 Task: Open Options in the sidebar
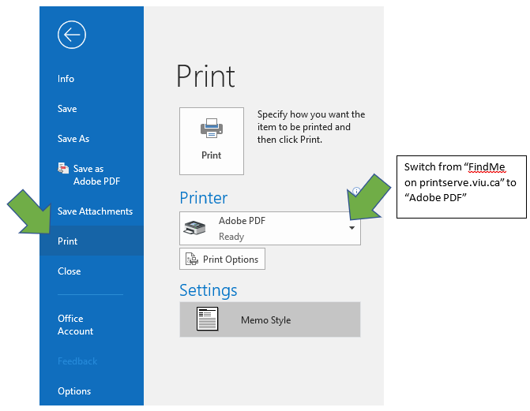click(74, 391)
